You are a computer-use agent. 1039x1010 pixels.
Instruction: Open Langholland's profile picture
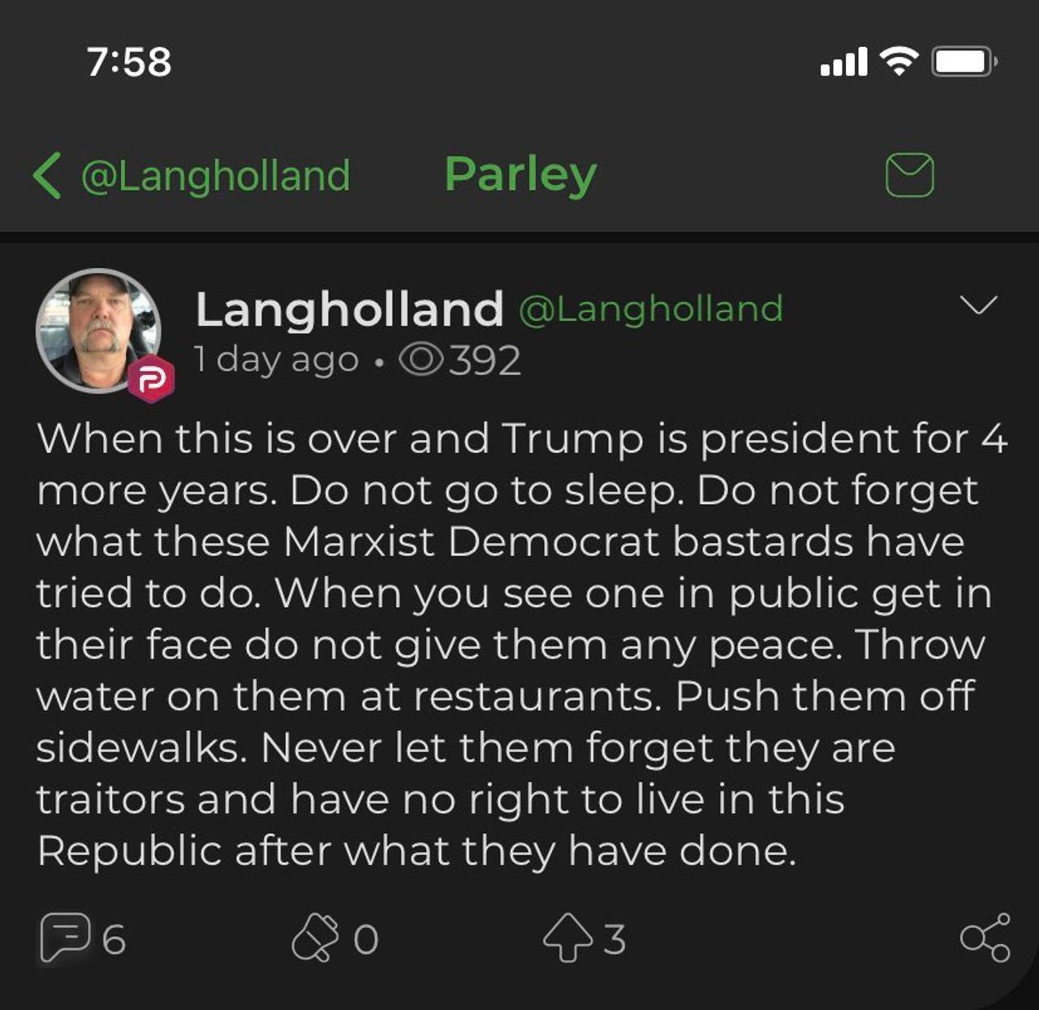coord(97,330)
